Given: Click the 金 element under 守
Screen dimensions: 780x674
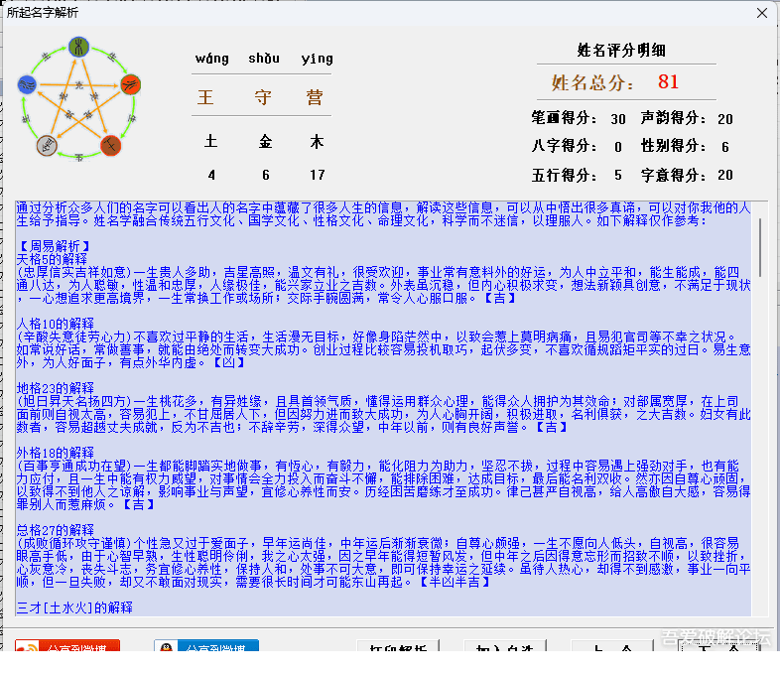Looking at the screenshot, I should coord(265,141).
